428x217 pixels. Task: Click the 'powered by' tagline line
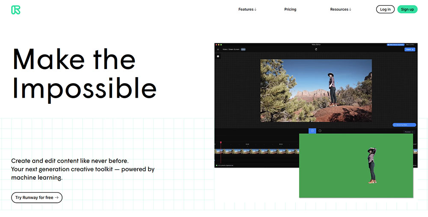83,169
